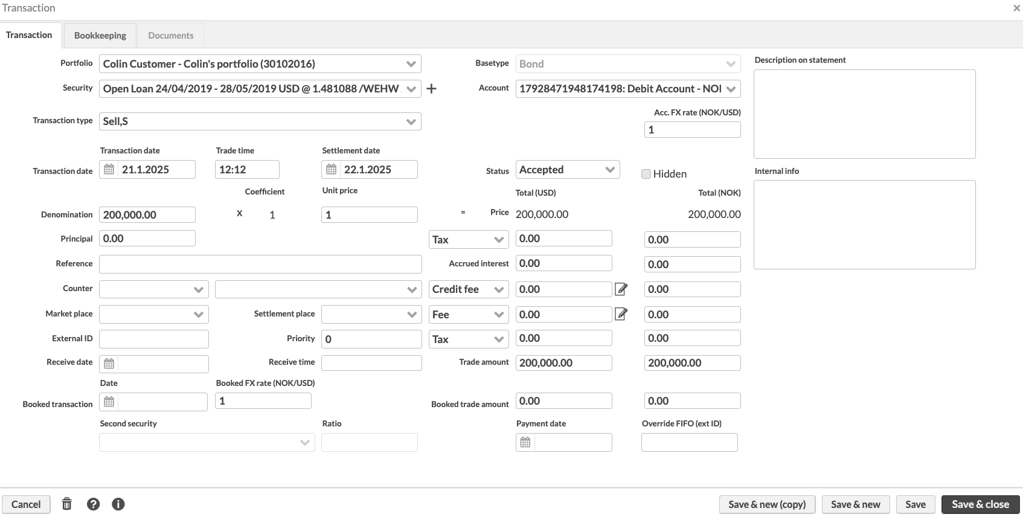Switch to the Documents tab
The width and height of the screenshot is (1023, 517).
point(171,36)
